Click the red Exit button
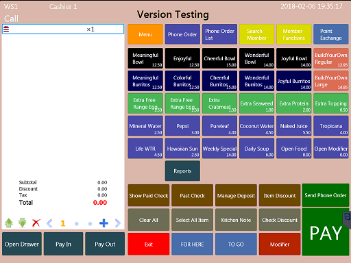 click(149, 244)
